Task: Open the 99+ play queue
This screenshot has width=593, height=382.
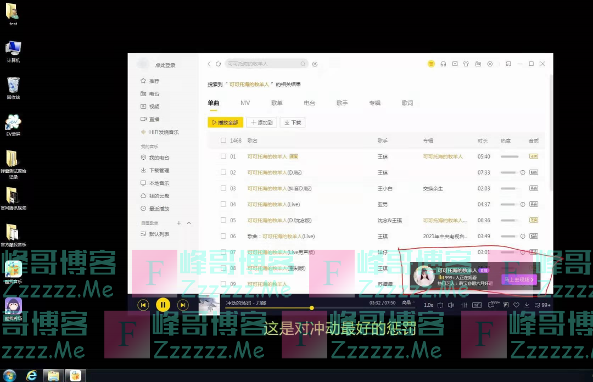Action: (542, 305)
